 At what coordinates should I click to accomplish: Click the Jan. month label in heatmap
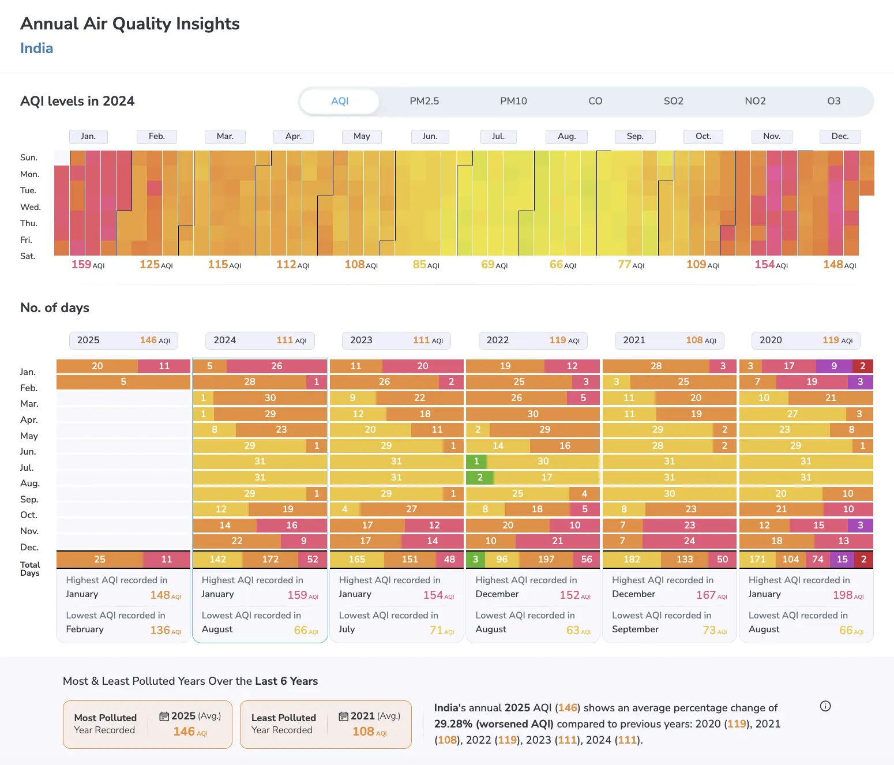point(88,136)
